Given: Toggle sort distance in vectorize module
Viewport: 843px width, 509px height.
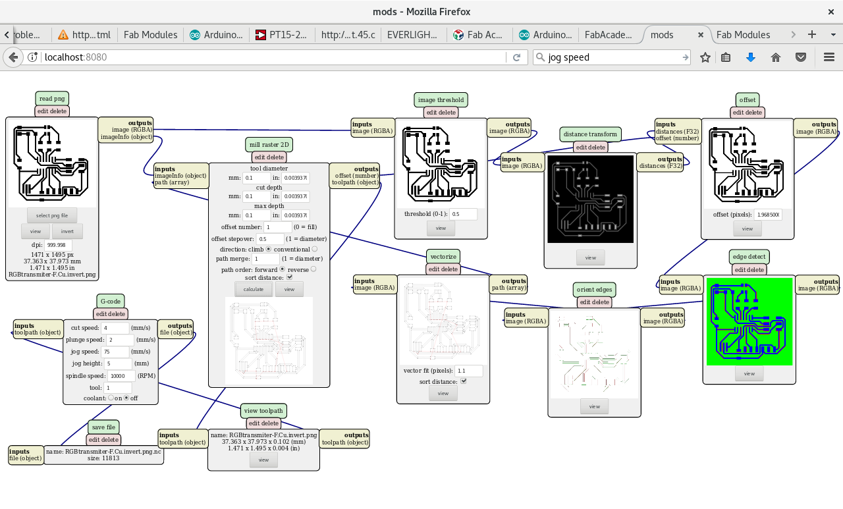Looking at the screenshot, I should click(464, 381).
